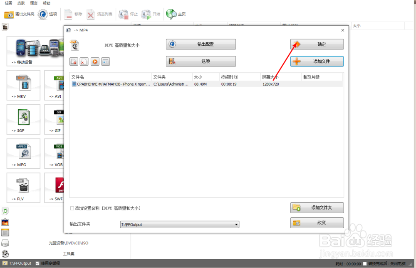
Task: Open the 任务 menu
Action: pyautogui.click(x=8, y=3)
